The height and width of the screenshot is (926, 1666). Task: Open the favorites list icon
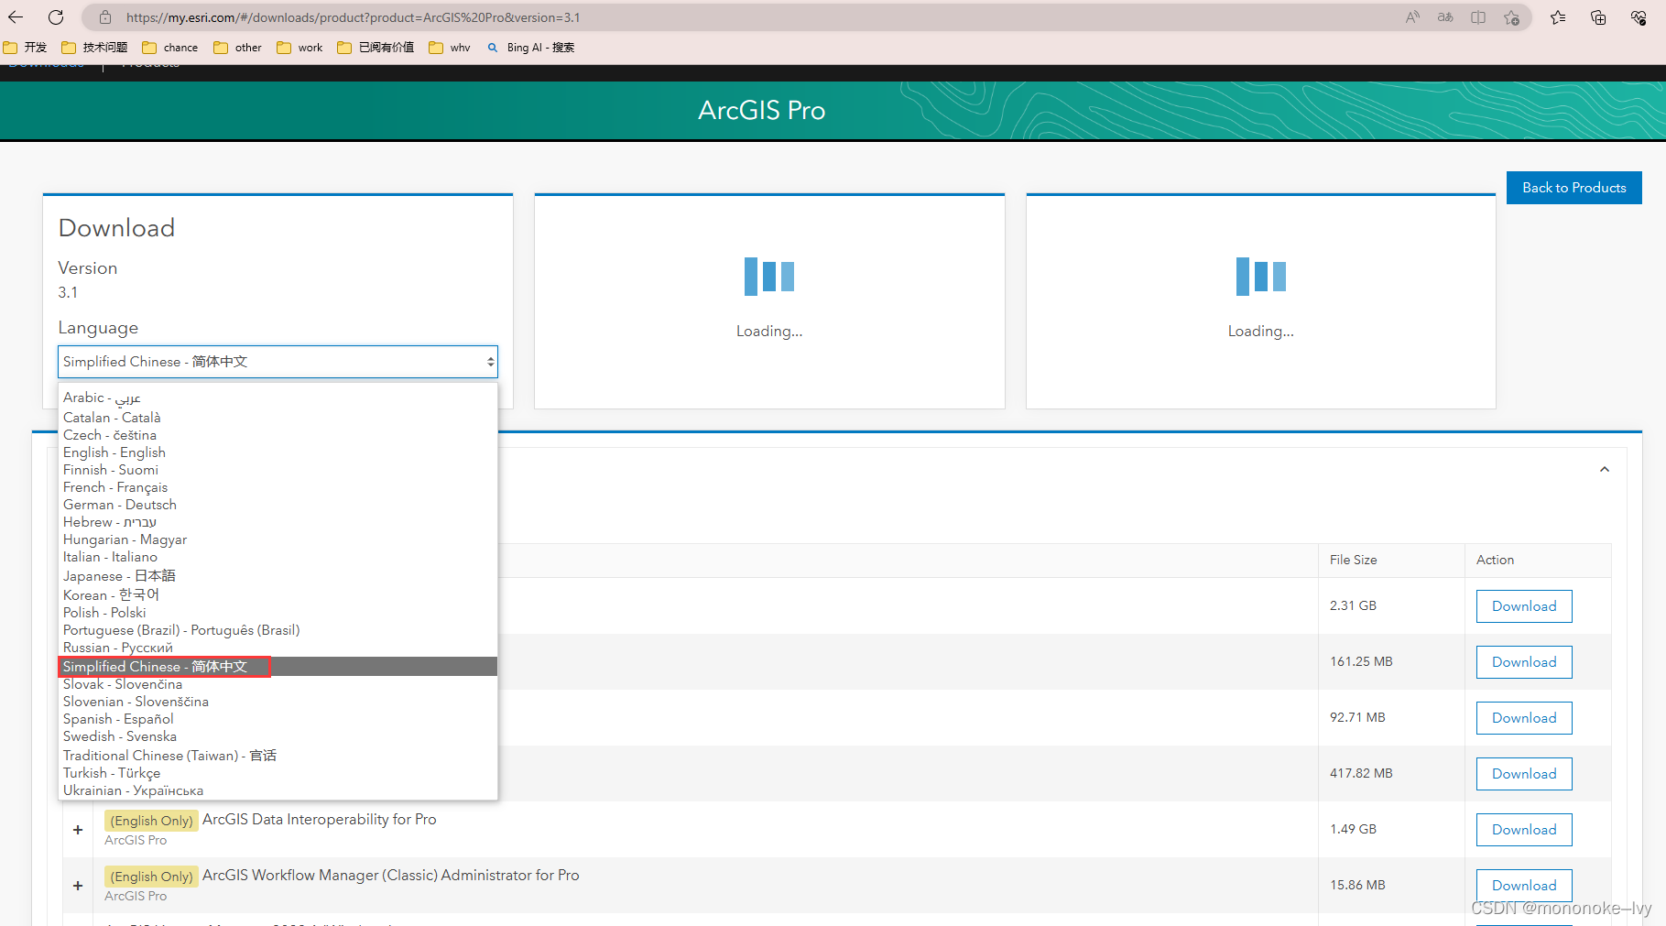1558,17
